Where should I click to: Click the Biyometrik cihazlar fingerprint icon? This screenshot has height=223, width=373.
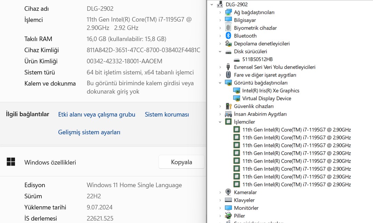(x=228, y=28)
